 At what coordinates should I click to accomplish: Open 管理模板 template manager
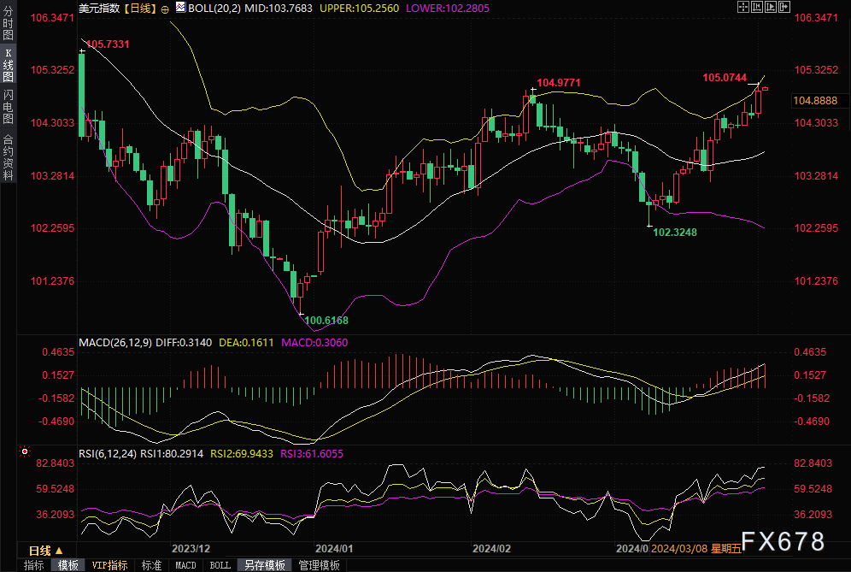point(319,565)
